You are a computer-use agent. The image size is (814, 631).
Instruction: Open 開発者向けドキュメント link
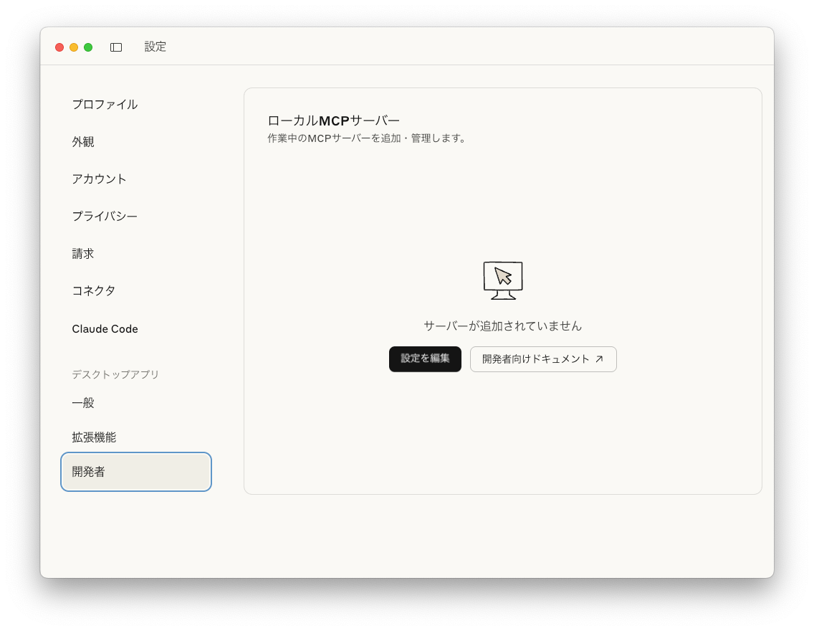tap(543, 359)
